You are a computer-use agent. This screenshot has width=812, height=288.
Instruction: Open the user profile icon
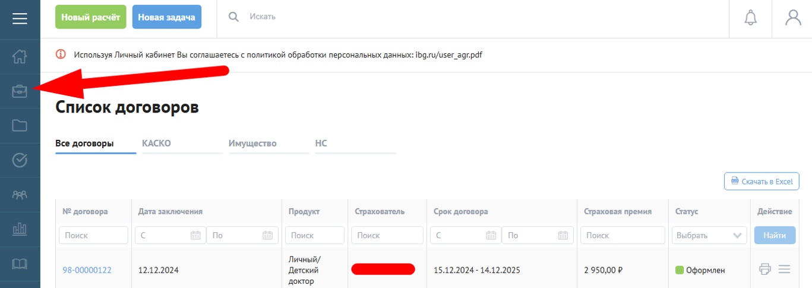[793, 18]
